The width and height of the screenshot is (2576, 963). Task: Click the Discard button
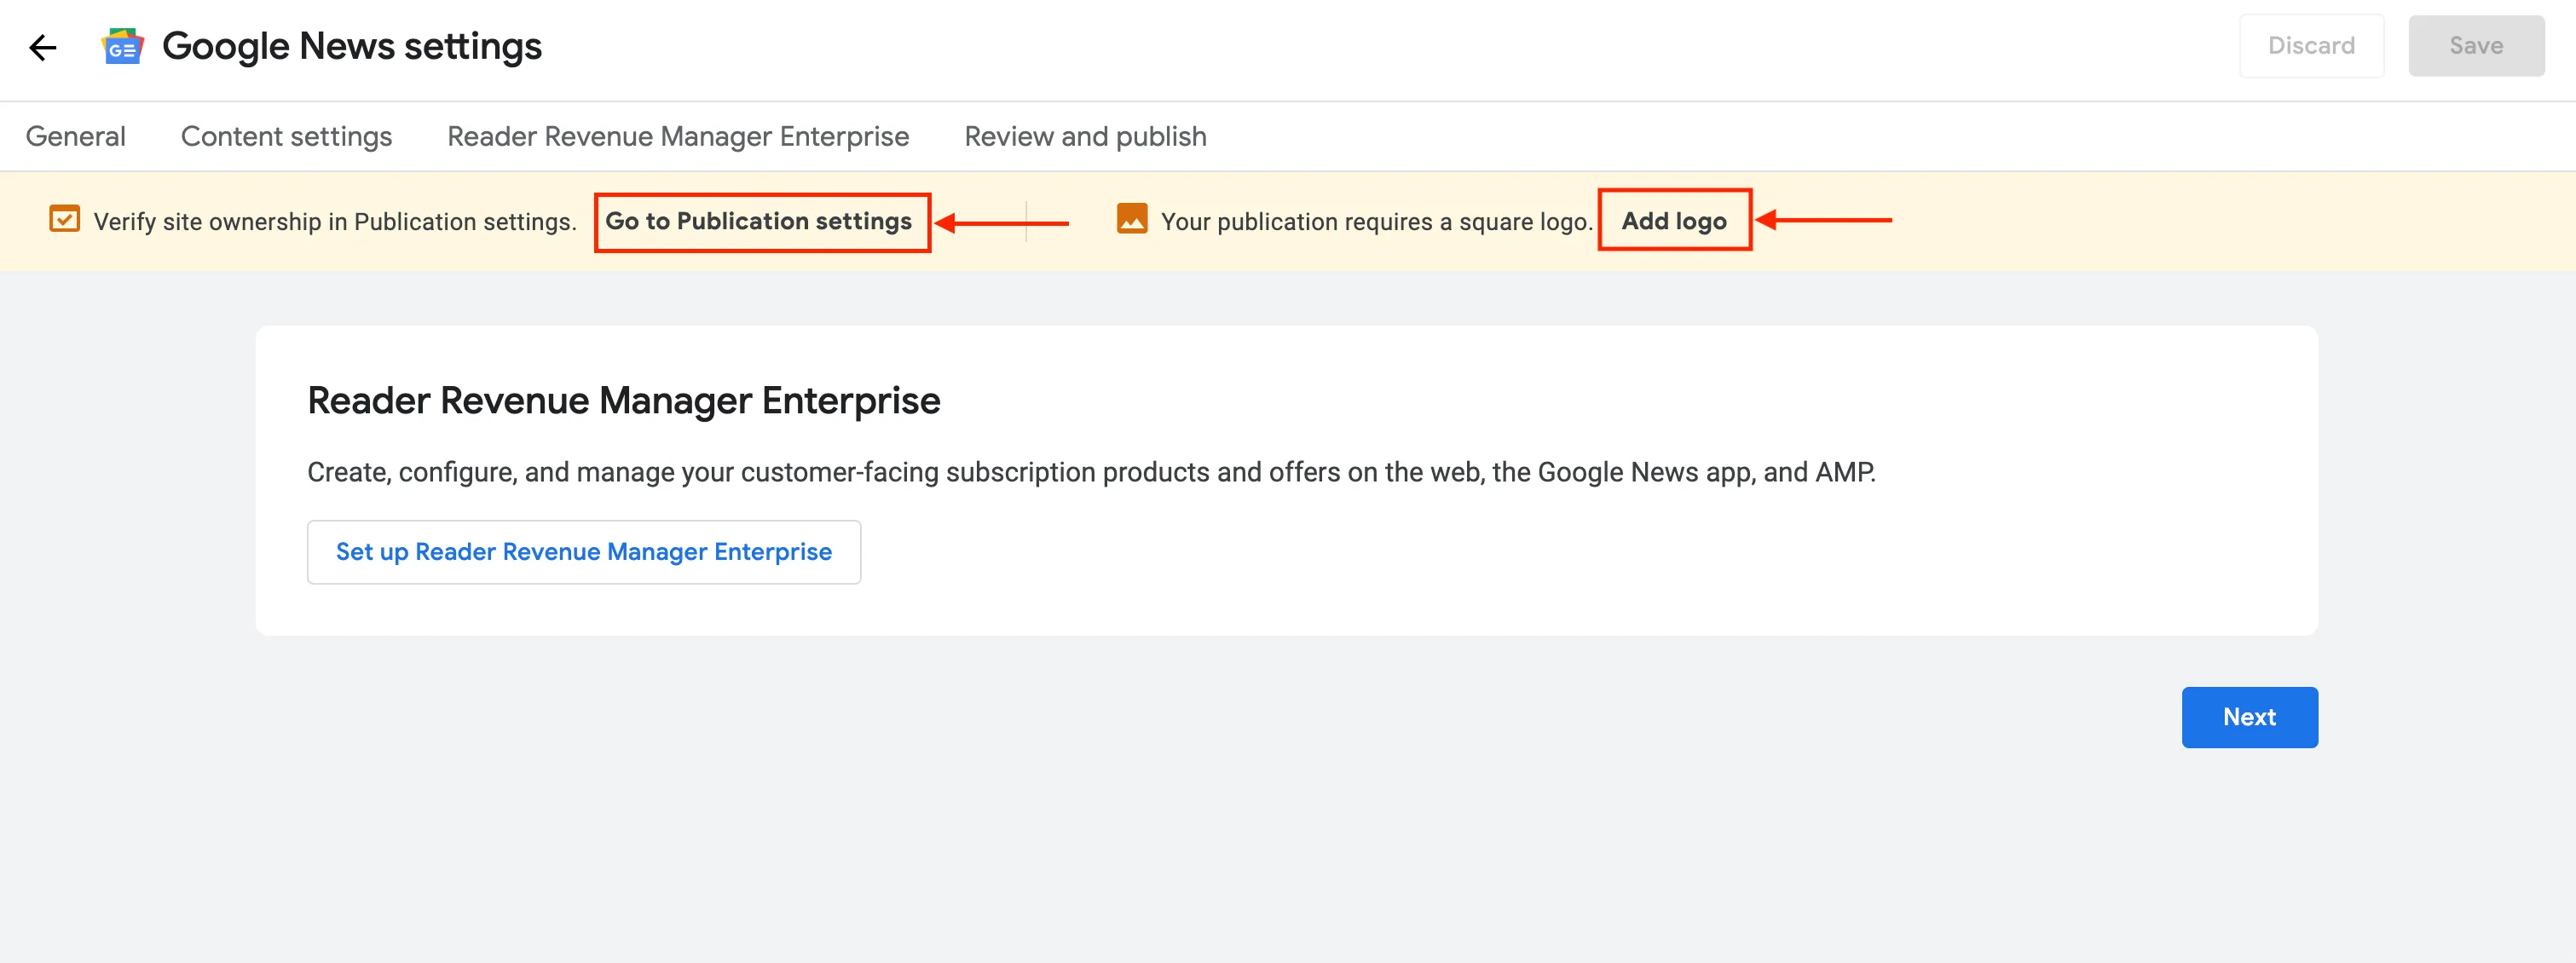tap(2311, 46)
